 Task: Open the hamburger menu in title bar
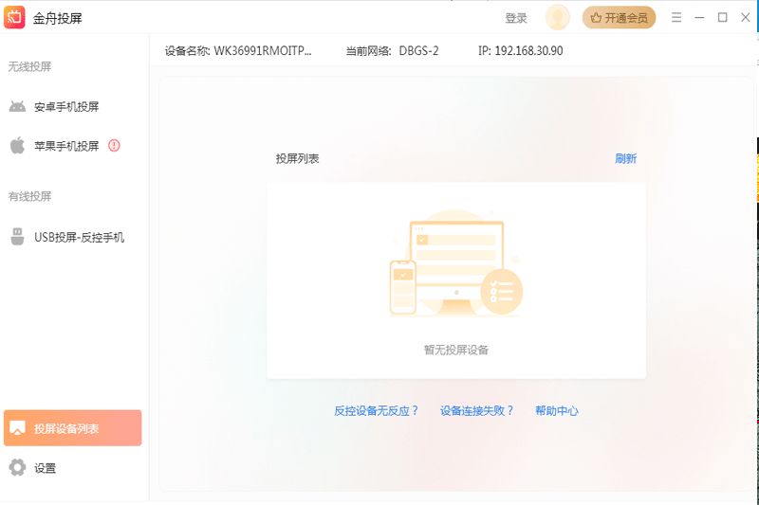(x=676, y=17)
